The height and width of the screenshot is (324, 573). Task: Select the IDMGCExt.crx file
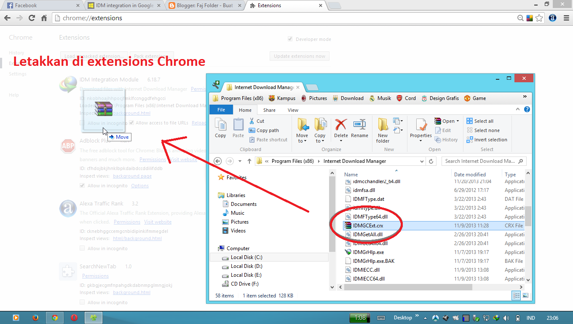434,226
